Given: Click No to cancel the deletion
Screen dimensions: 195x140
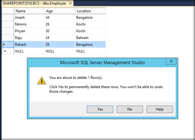Looking at the screenshot, I should click(x=130, y=109).
